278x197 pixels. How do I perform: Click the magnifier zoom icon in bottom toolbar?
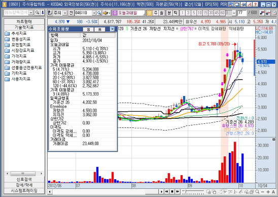click(257, 191)
